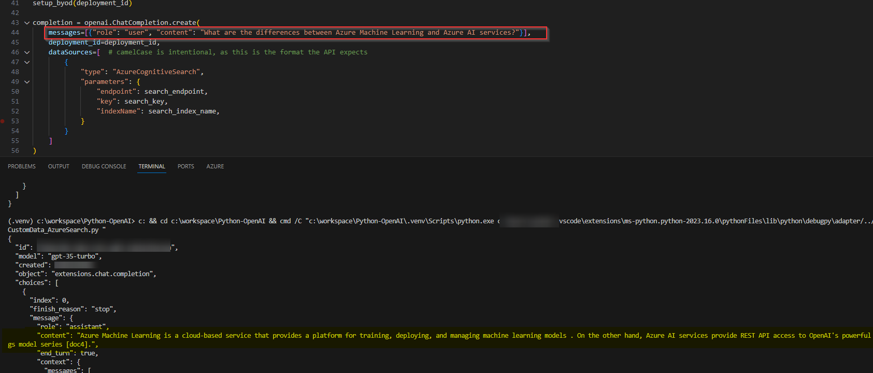873x373 pixels.
Task: Toggle the breakpoint dot at line 53
Action: click(3, 121)
